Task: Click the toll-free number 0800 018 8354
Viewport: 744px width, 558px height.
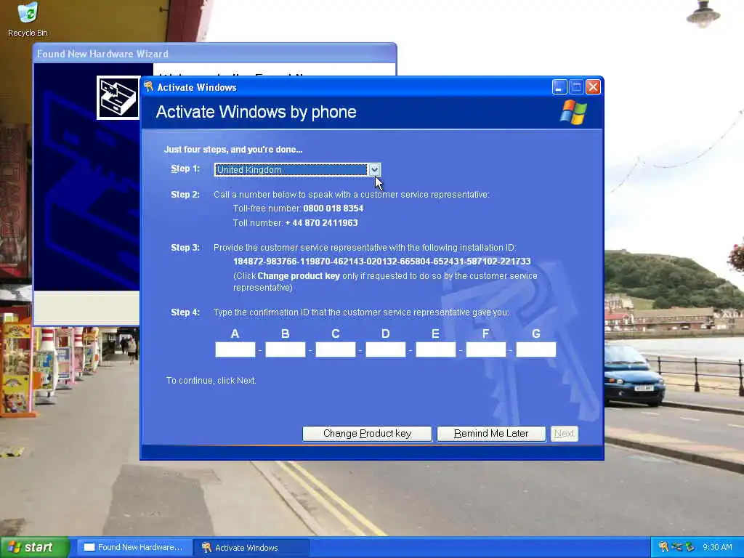Action: click(x=333, y=209)
